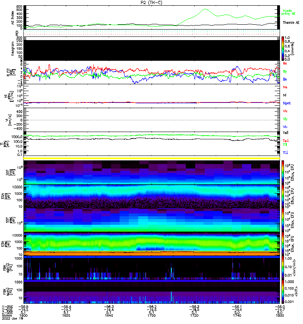Click the blue Ti⊥ legend label
Screen dimensions: 303x324
tap(285, 153)
